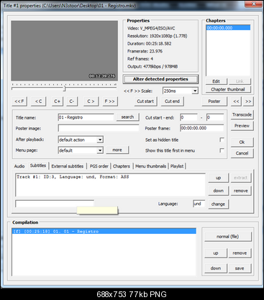Open the Menu page dropdown
264x300 pixels.
click(x=100, y=150)
